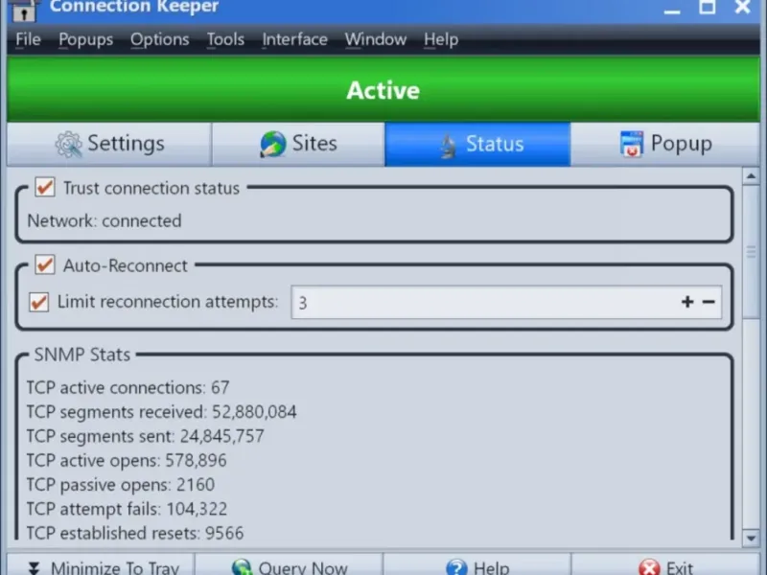Click 'TCP active opens: 578,896' line
Screen dimensions: 767x575
coord(127,460)
